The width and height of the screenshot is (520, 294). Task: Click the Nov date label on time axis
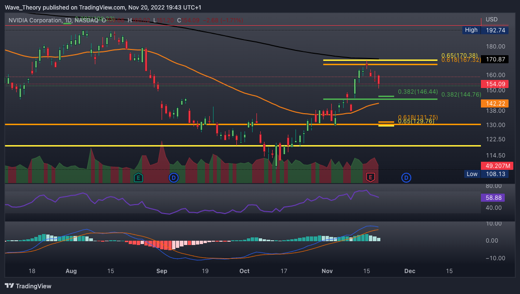pos(327,271)
